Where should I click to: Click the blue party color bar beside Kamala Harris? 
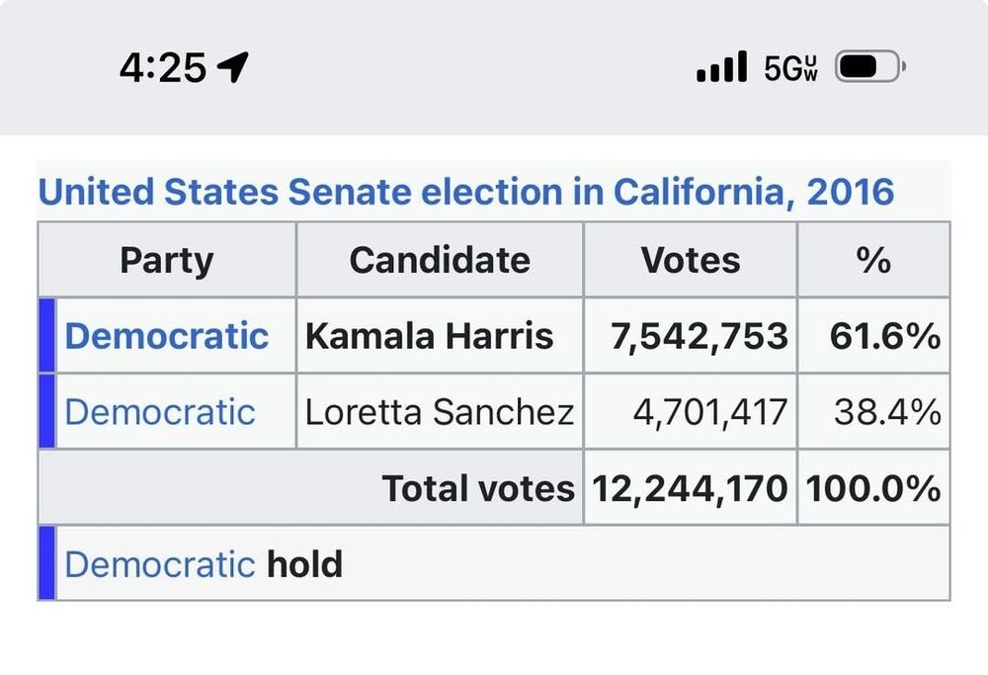47,335
